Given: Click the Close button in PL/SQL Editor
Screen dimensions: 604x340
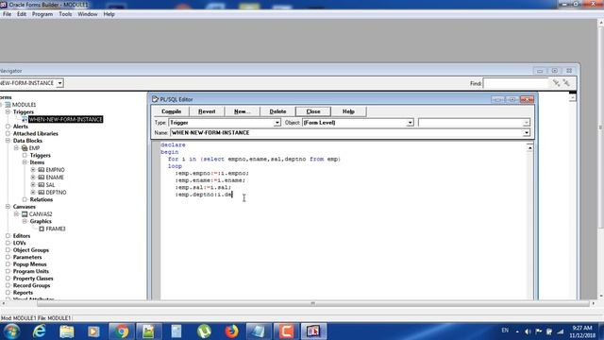Looking at the screenshot, I should 313,111.
